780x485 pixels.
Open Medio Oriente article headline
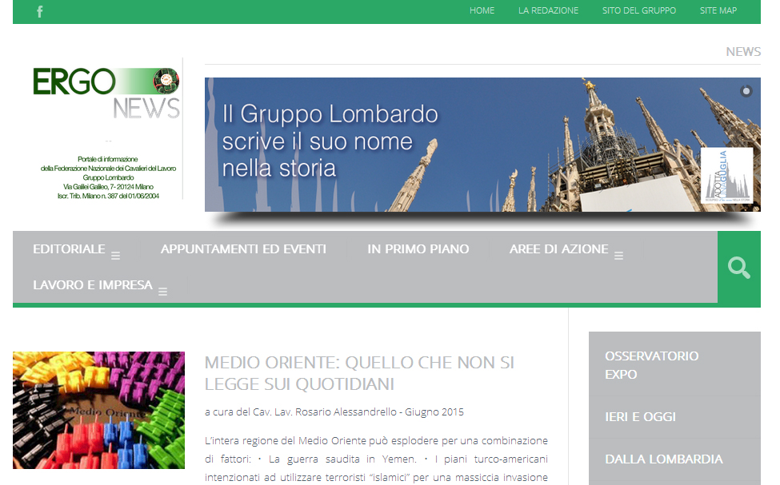click(359, 373)
